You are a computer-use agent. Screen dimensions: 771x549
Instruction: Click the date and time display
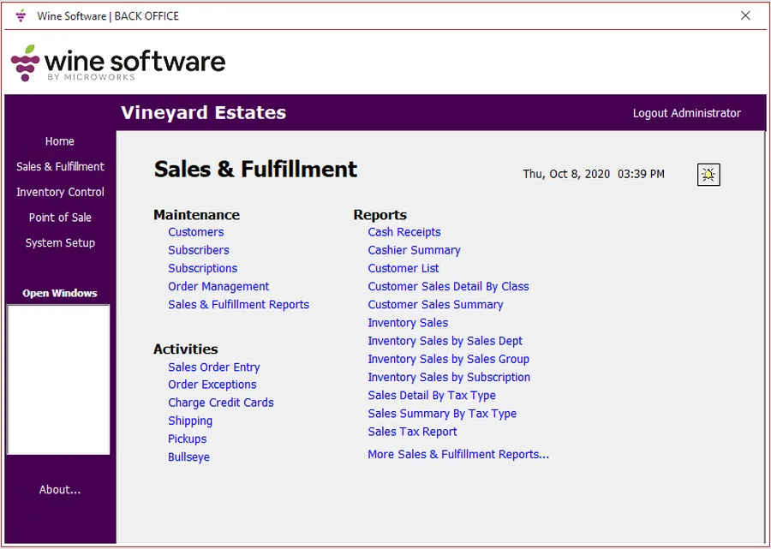[594, 174]
